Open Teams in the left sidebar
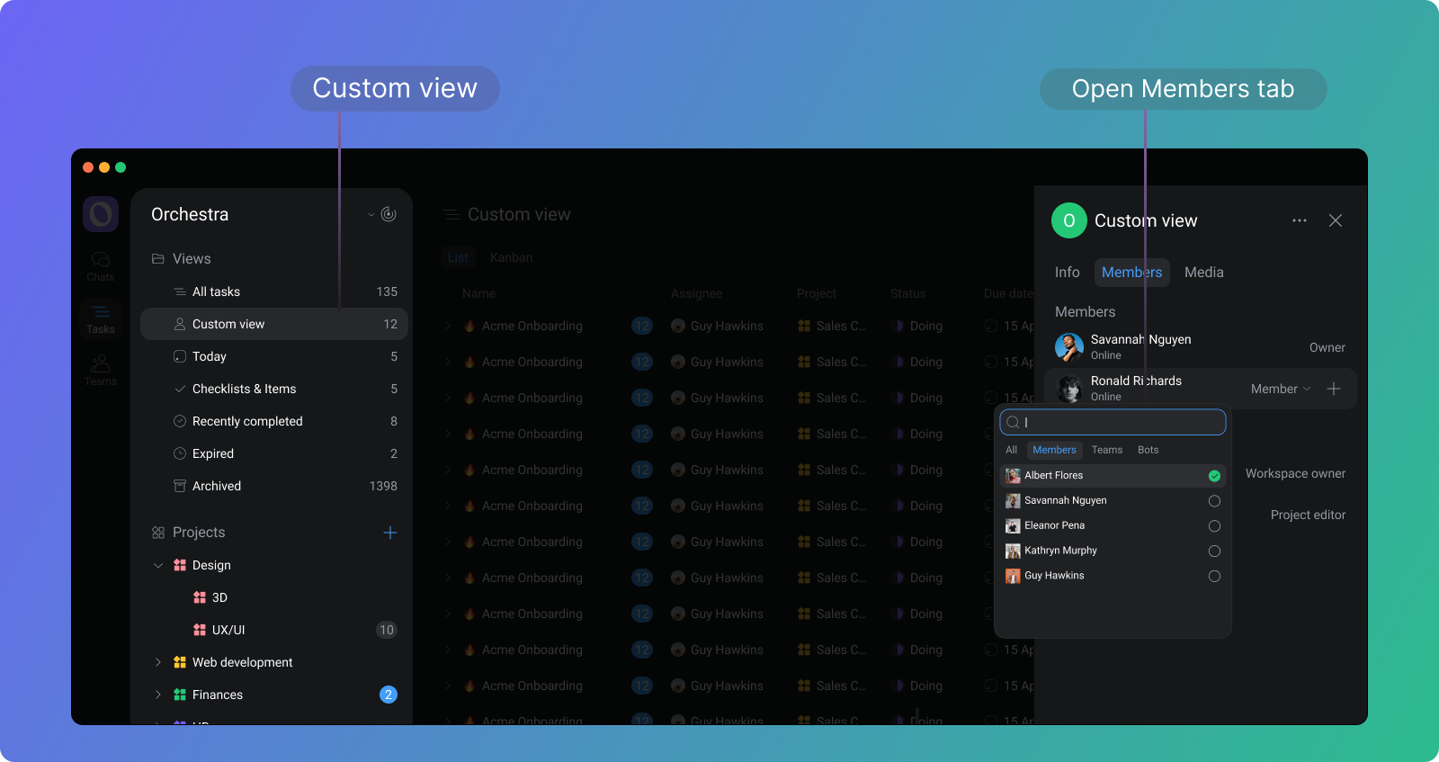 [101, 370]
